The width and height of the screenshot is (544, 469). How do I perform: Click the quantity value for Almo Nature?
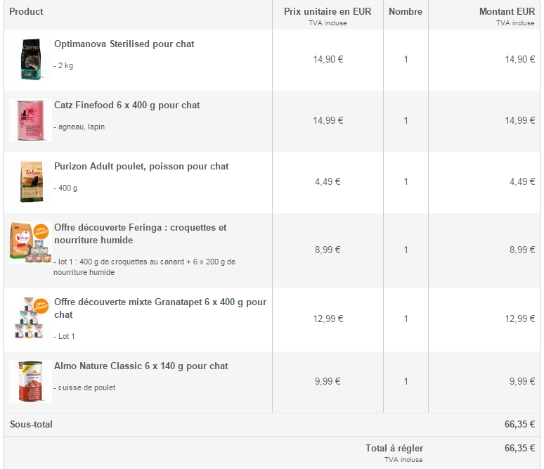pos(406,382)
